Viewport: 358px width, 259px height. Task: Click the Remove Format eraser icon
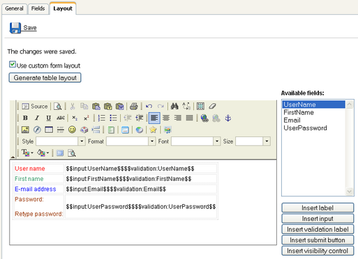(212, 107)
